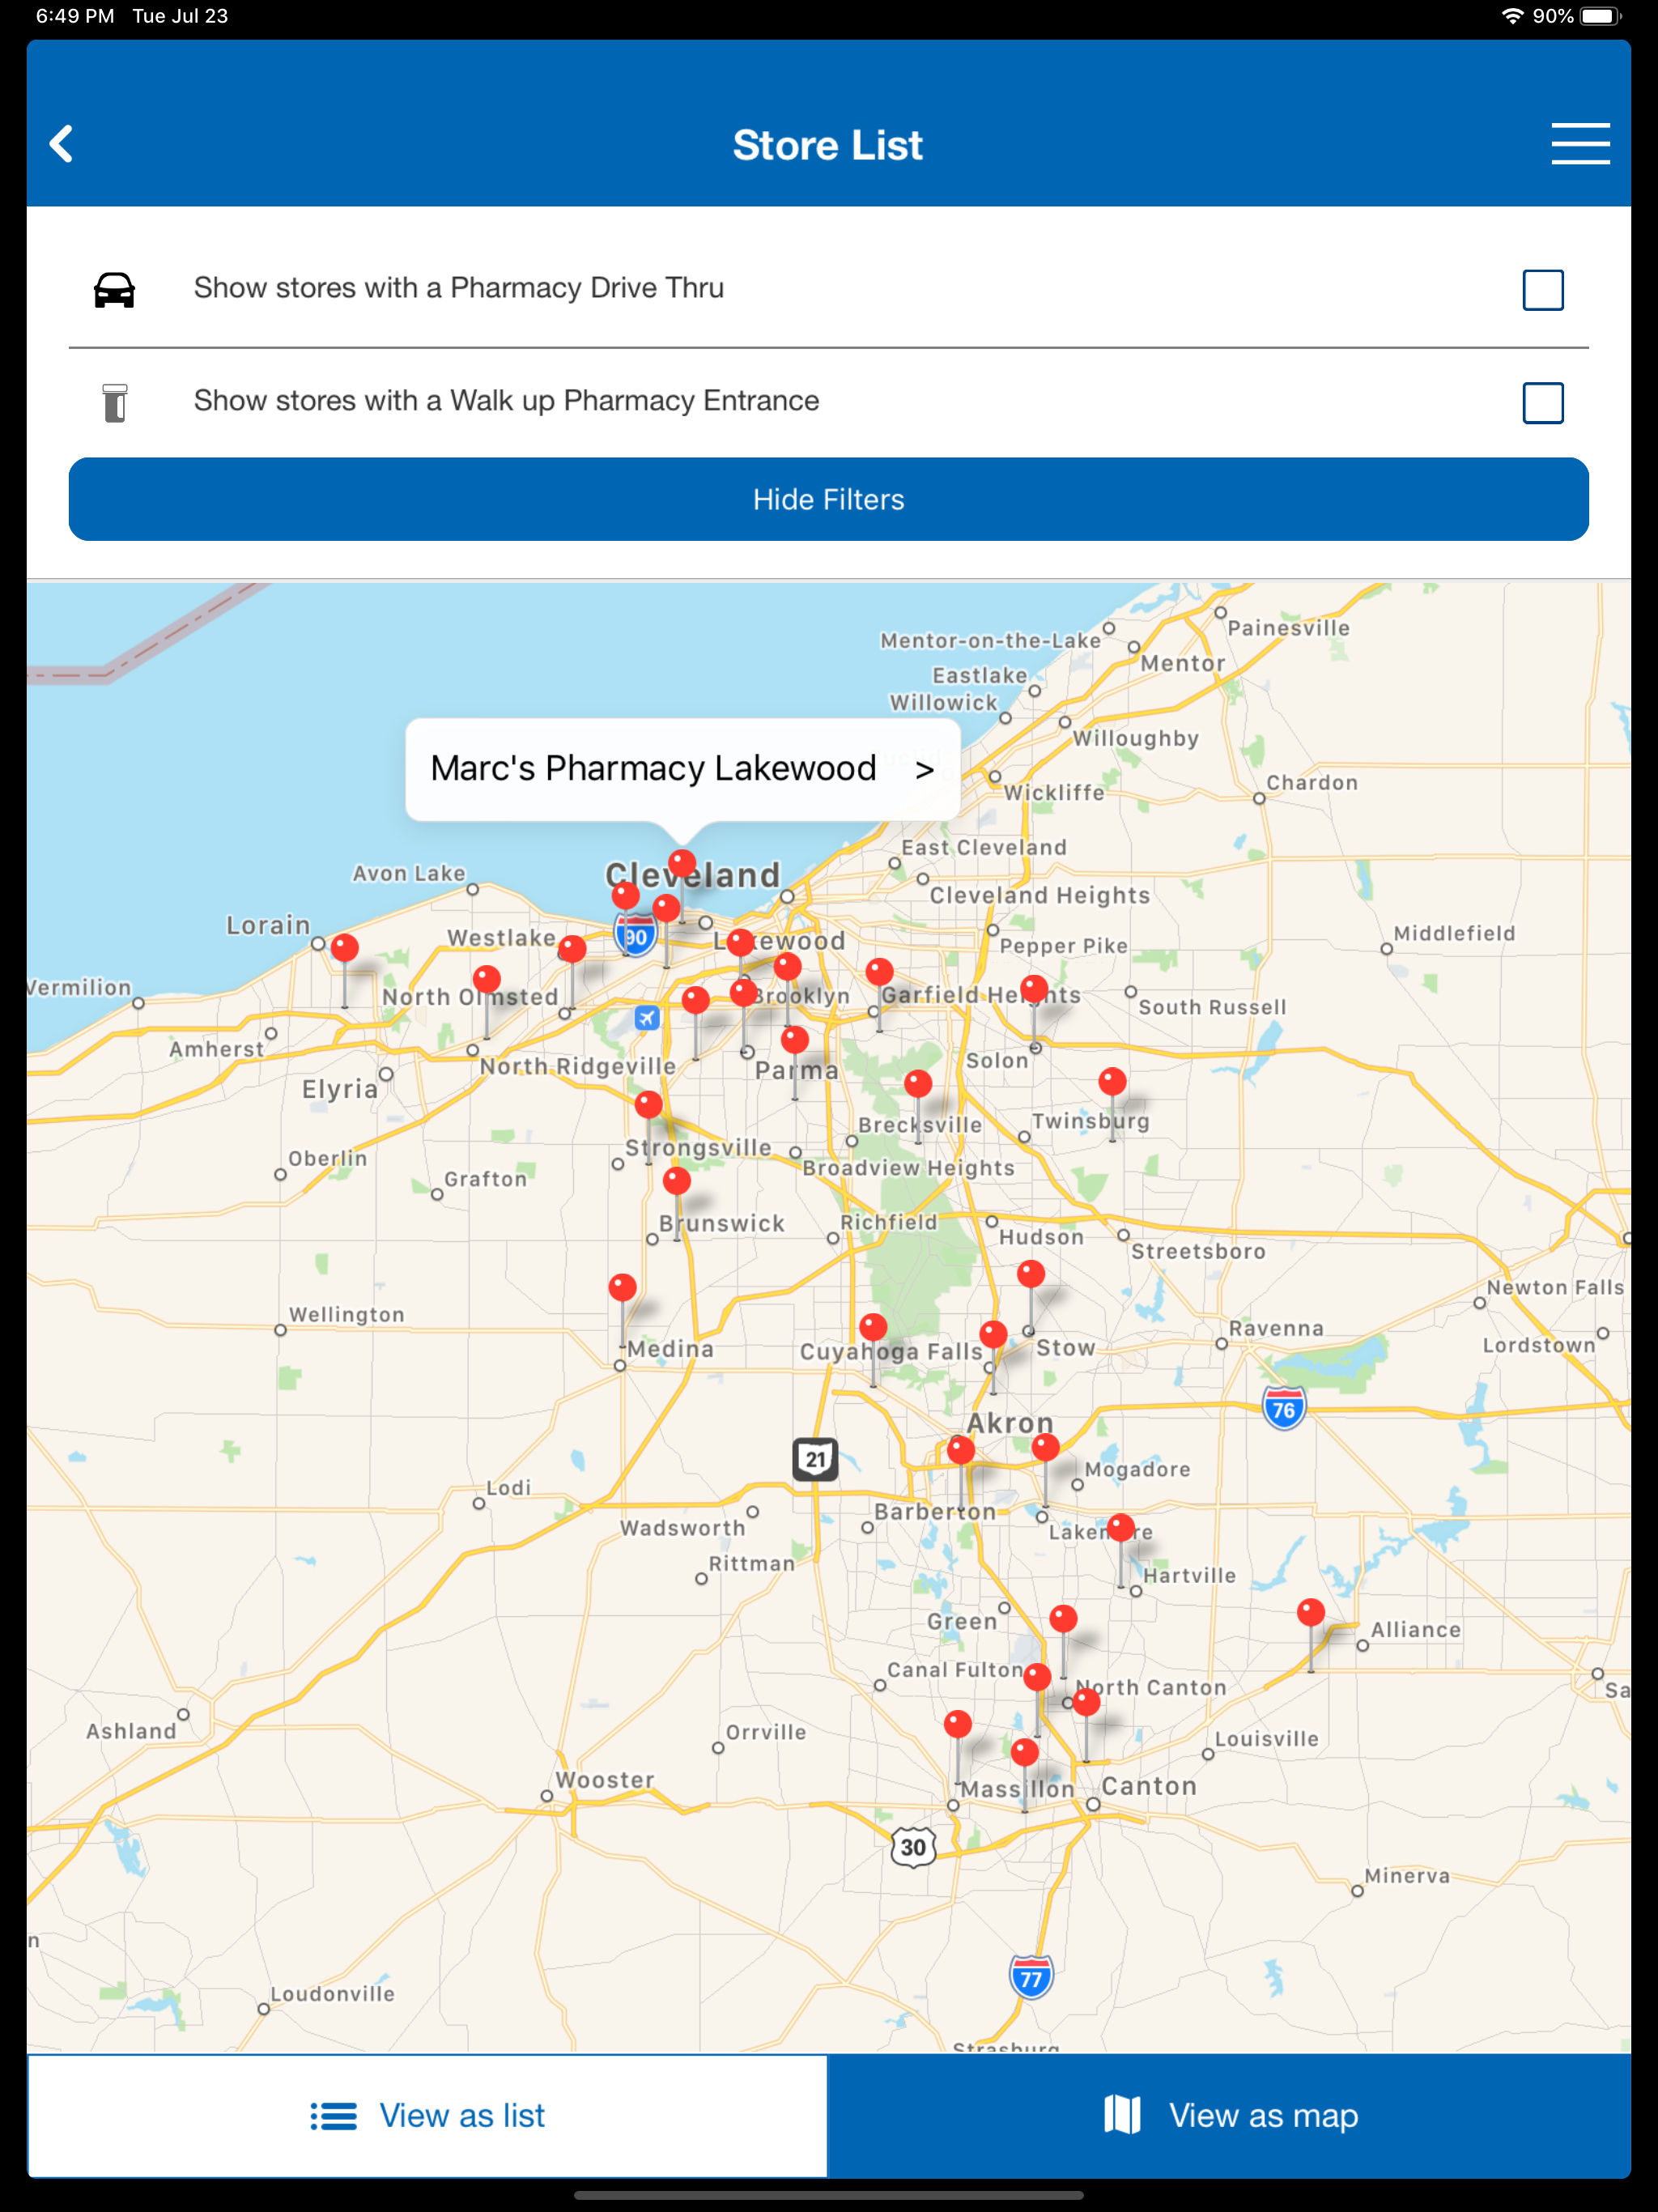Enable Walk up Pharmacy Entrance checkbox
This screenshot has height=2212, width=1658.
coord(1542,402)
